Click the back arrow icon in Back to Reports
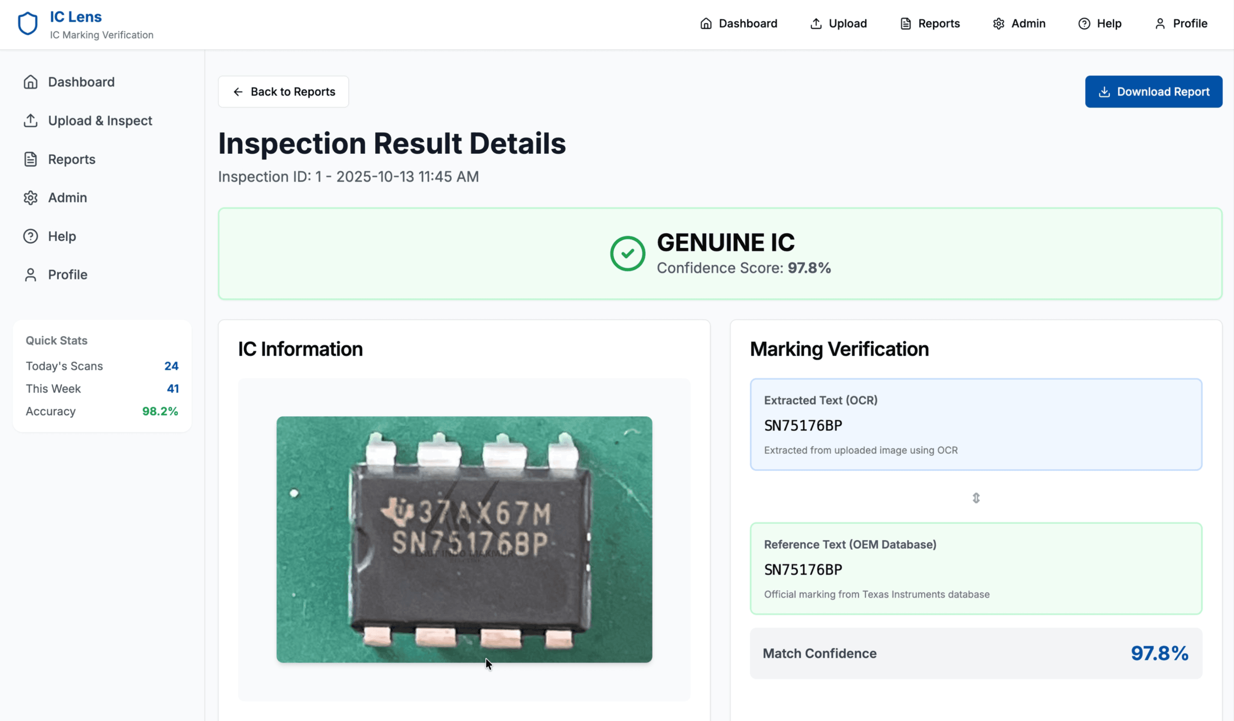 238,92
